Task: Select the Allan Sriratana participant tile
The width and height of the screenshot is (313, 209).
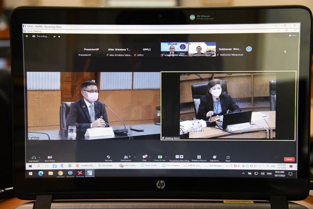Action: (x=119, y=50)
